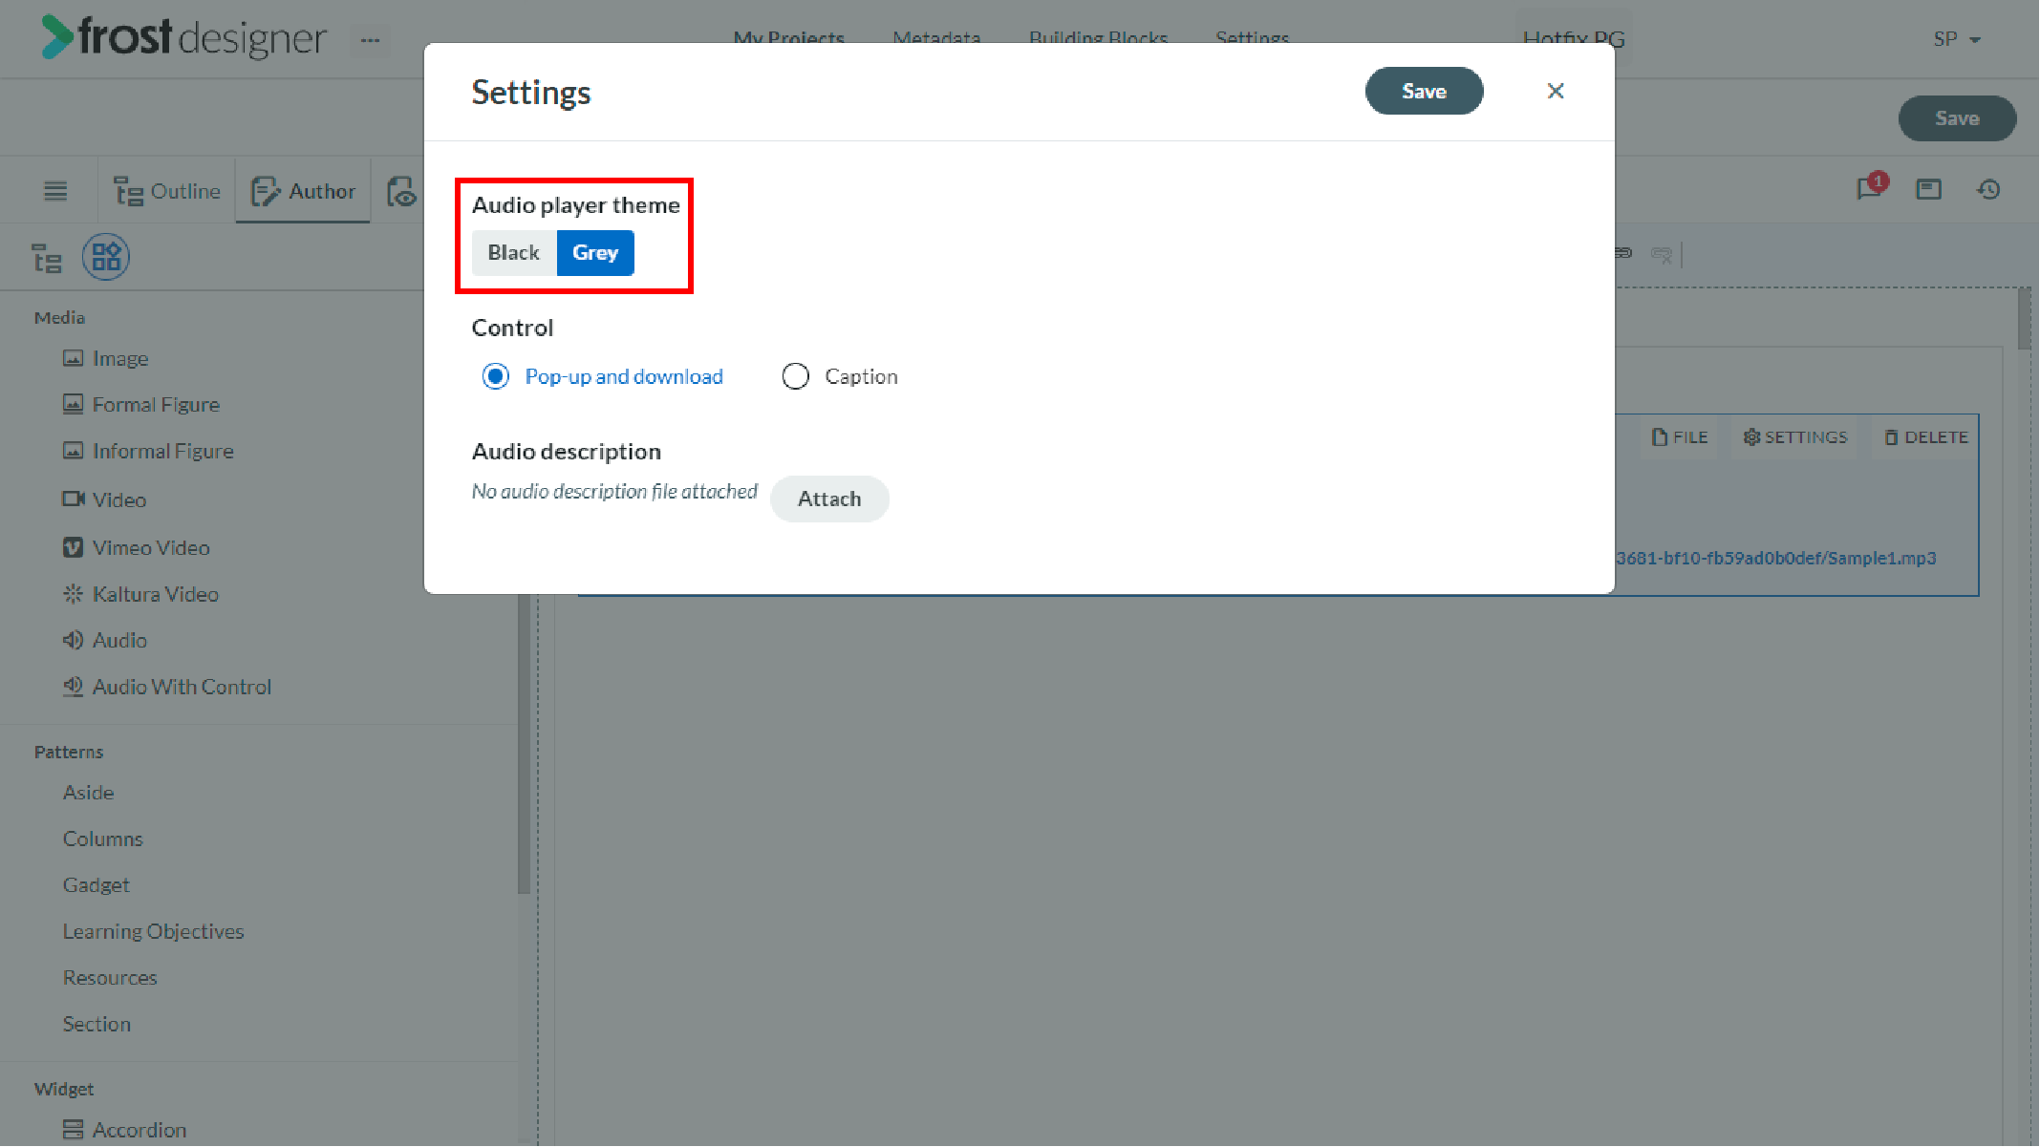2040x1147 pixels.
Task: Close the Settings dialog with X
Action: coord(1556,91)
